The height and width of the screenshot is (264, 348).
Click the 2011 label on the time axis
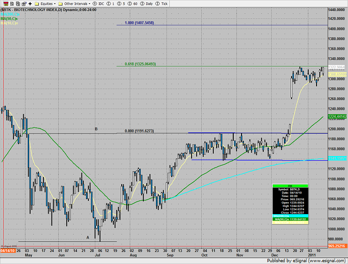pyautogui.click(x=312, y=255)
